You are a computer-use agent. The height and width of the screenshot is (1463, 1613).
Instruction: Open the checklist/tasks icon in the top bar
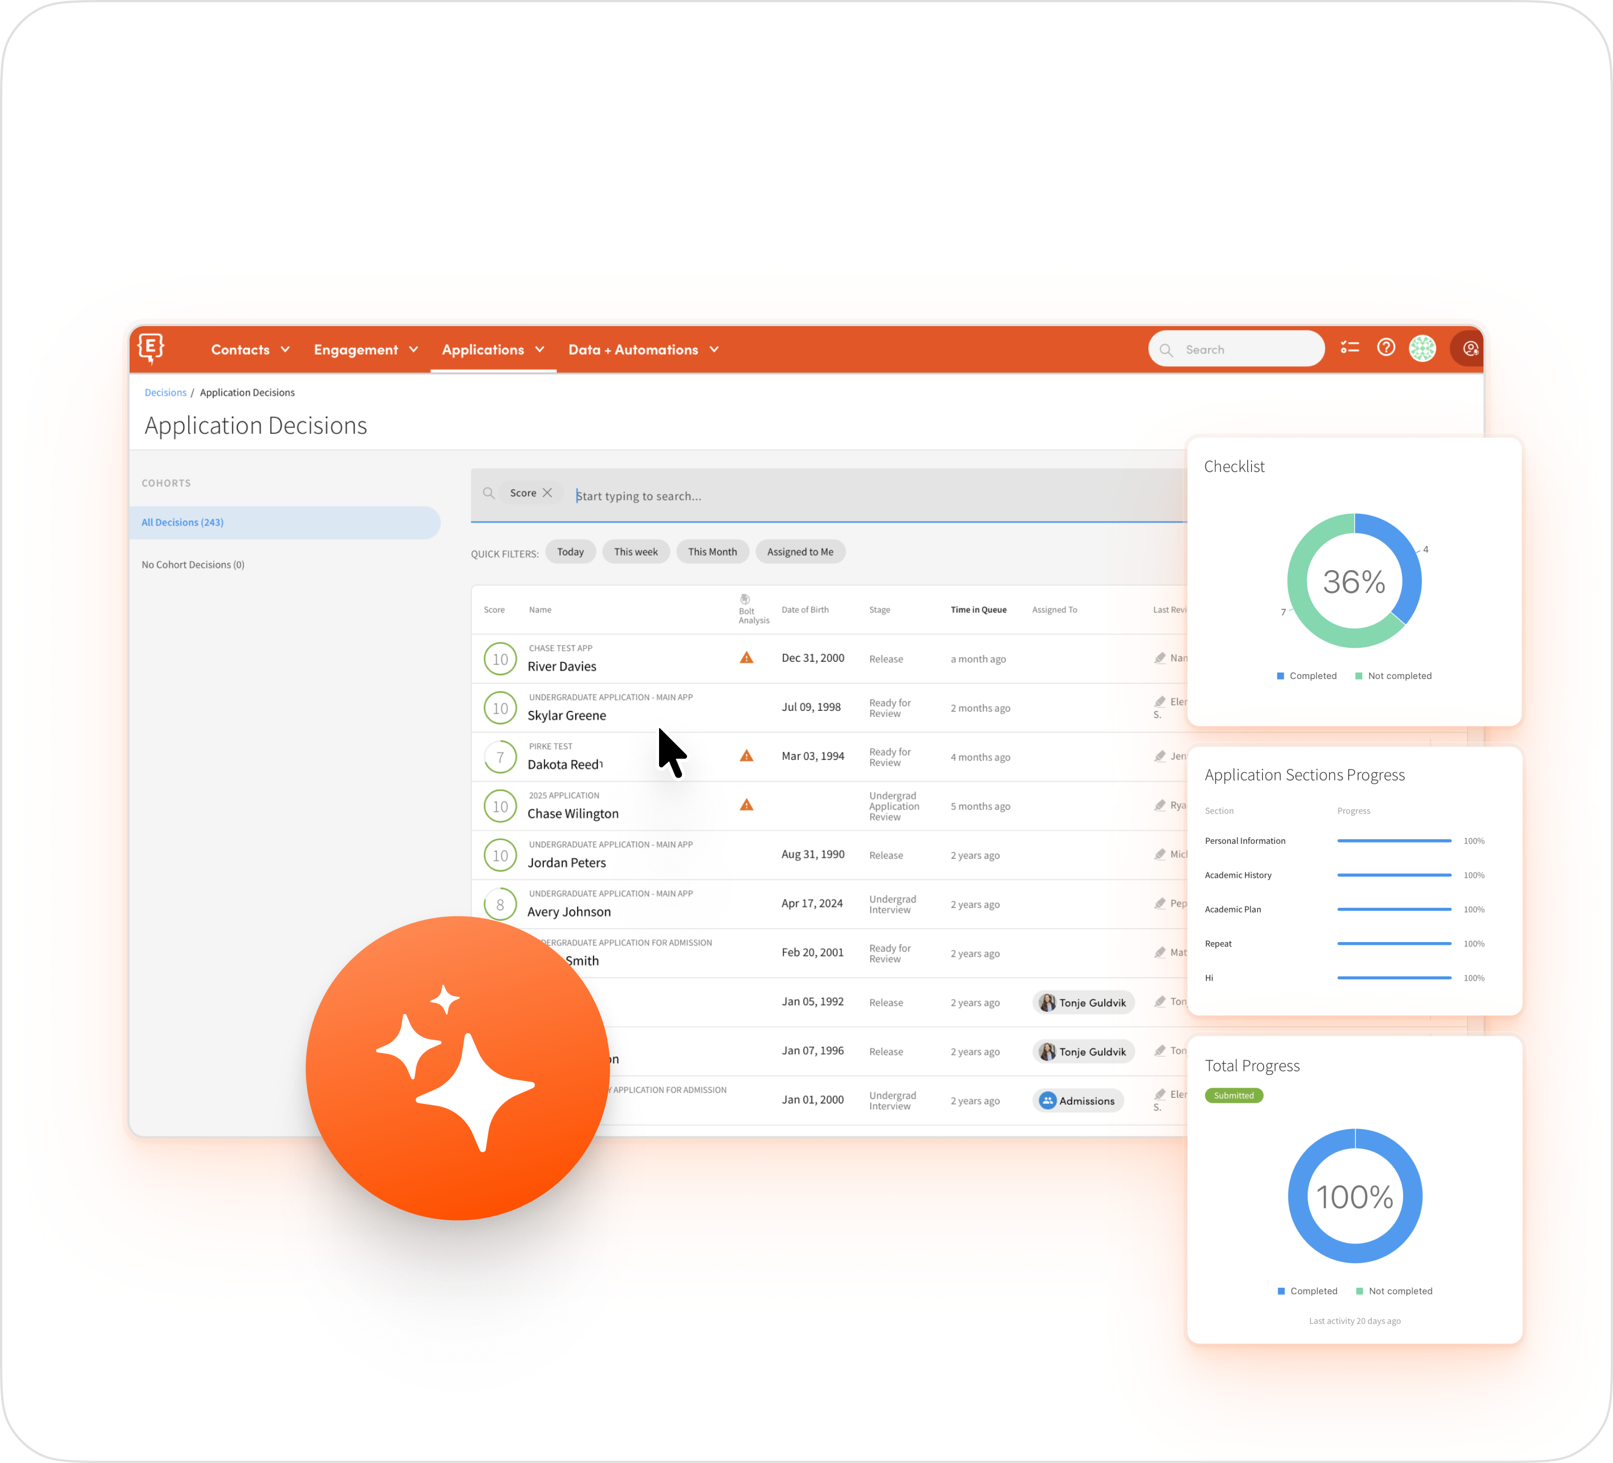pyautogui.click(x=1350, y=347)
